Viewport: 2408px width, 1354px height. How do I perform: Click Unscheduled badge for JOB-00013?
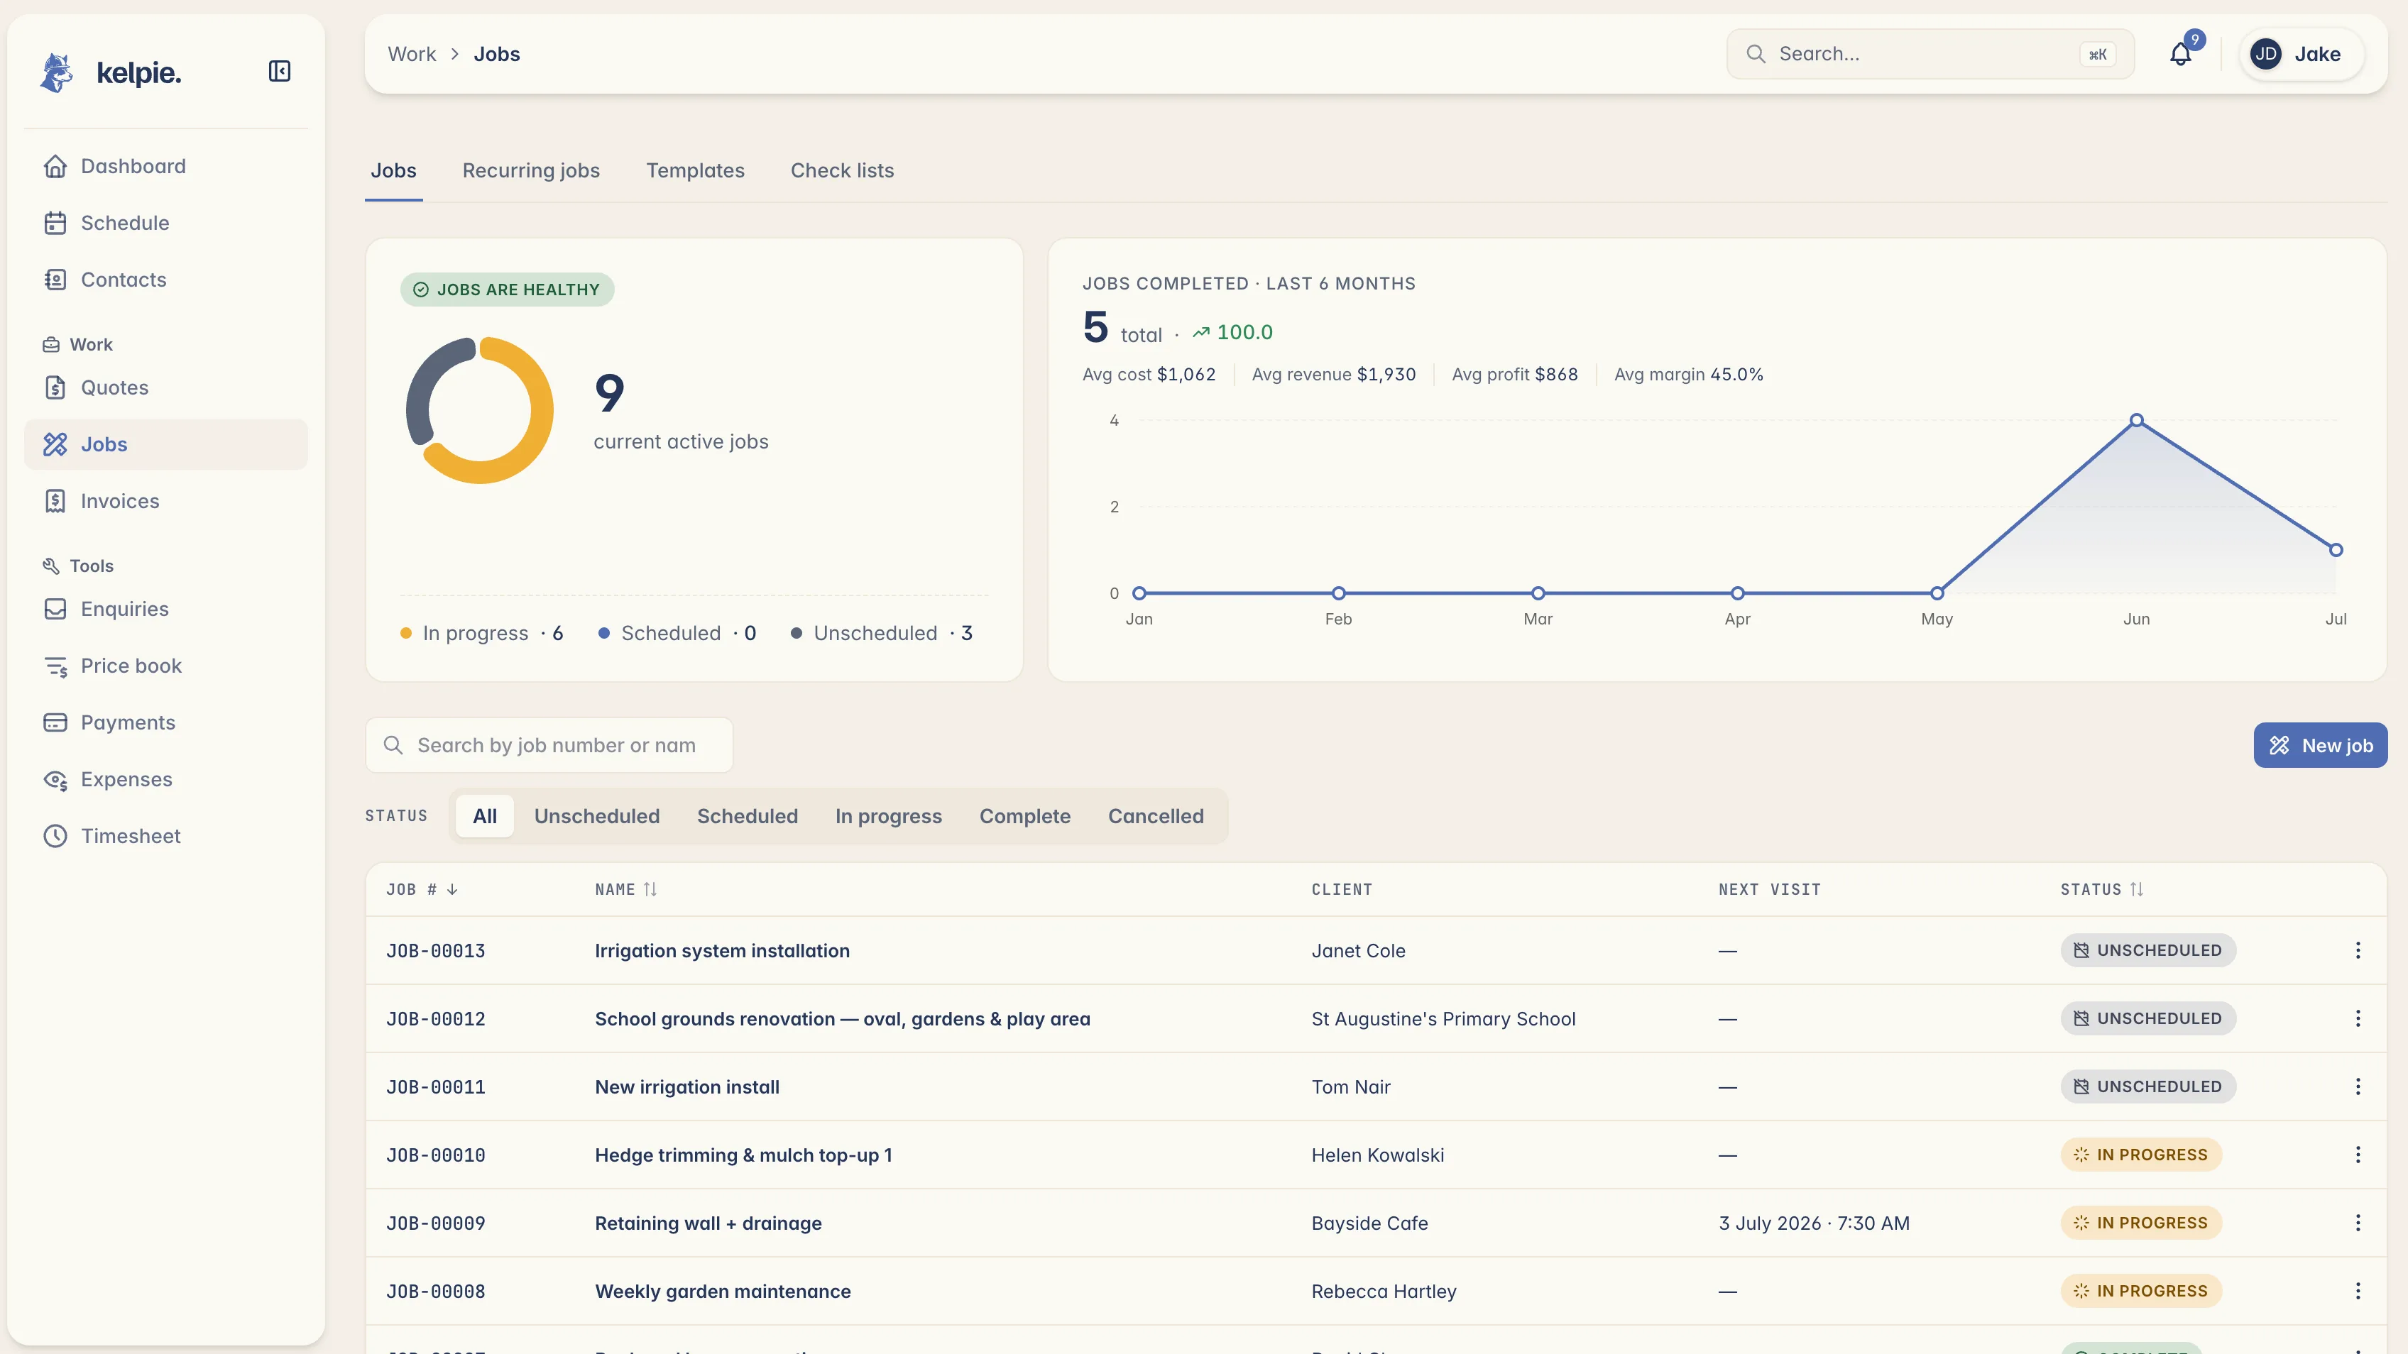coord(2148,950)
